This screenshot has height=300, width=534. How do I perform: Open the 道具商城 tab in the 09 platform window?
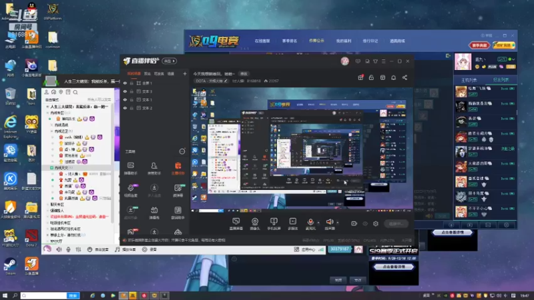(397, 41)
